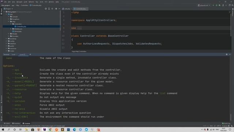Image resolution: width=234 pixels, height=132 pixels.
Task: Select the Providers folder
Action: (15, 36)
